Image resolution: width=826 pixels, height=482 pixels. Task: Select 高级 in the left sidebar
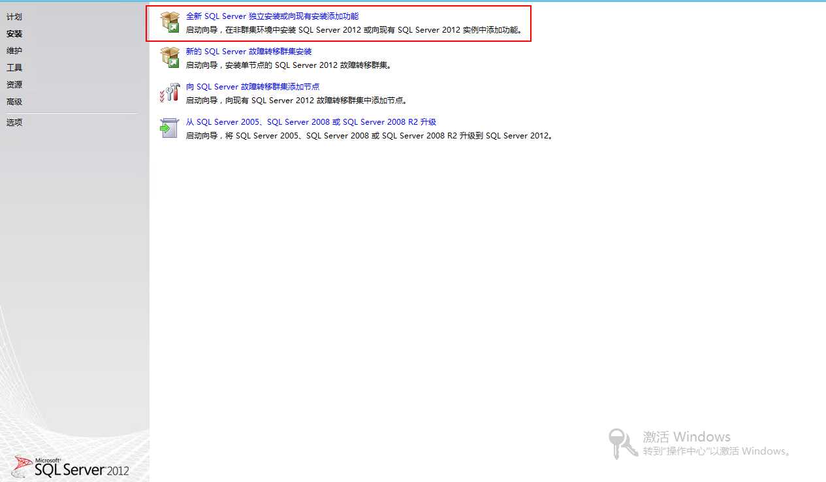14,102
